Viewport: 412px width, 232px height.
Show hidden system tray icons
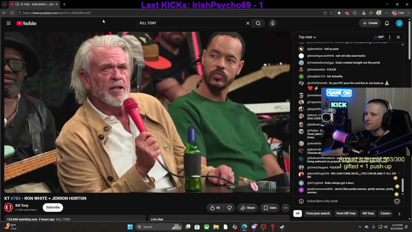pyautogui.click(x=360, y=227)
